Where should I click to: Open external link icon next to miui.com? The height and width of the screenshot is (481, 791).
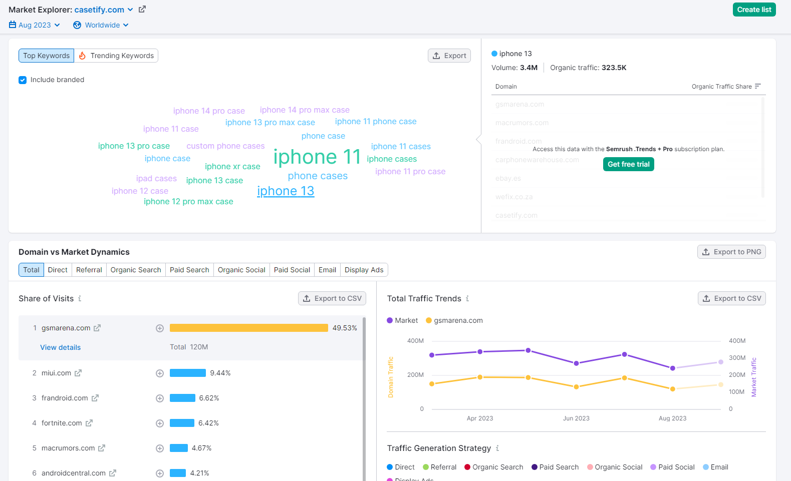tap(78, 373)
